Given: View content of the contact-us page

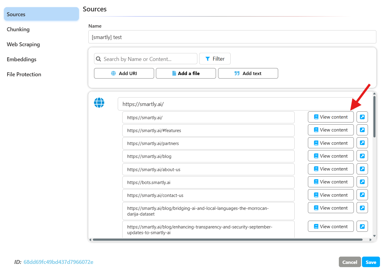Looking at the screenshot, I should tap(331, 195).
